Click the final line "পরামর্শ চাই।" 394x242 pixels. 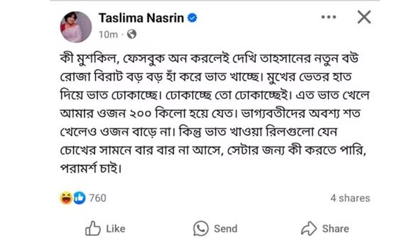[91, 168]
